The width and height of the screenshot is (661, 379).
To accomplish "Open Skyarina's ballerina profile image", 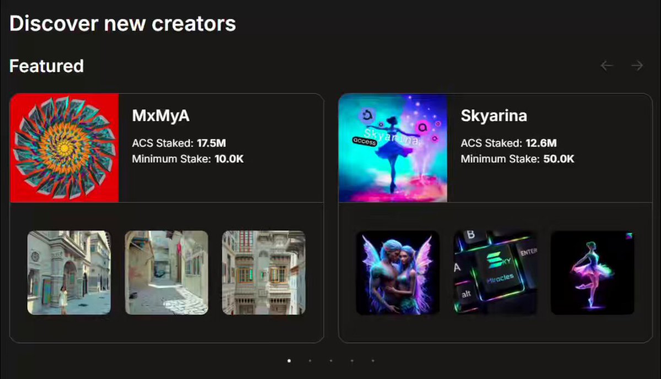I will click(x=393, y=148).
